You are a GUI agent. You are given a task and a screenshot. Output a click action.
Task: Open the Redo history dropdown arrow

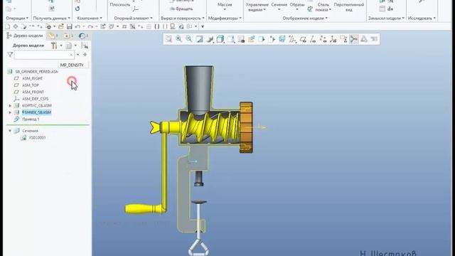coord(97,27)
